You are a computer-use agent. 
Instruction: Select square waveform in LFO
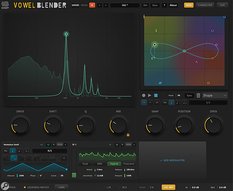(37, 158)
